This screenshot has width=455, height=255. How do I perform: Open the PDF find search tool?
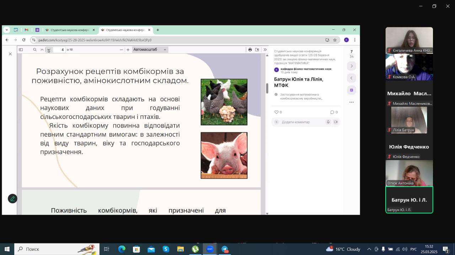[x=35, y=50]
